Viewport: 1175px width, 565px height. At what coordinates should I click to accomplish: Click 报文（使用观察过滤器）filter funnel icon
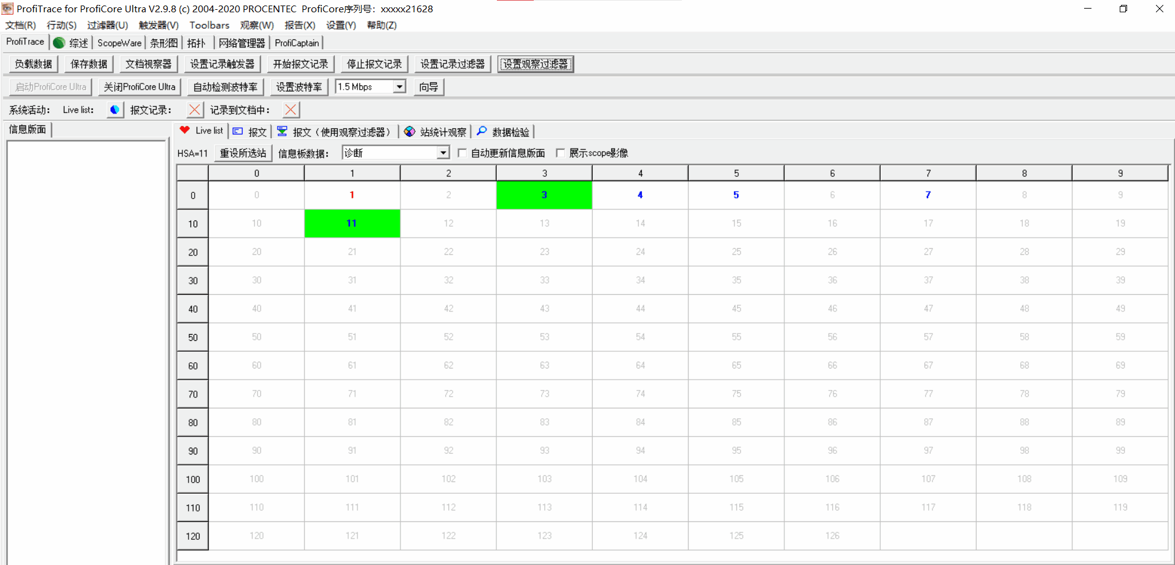coord(282,130)
